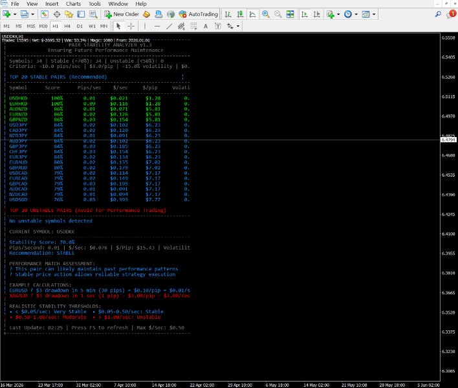458x388 pixels.
Task: Show the Terminal panel icon
Action: [81, 14]
